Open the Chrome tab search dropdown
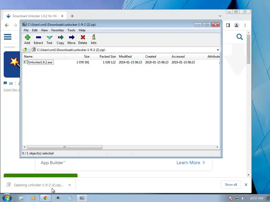270x202 pixels. coord(220,16)
